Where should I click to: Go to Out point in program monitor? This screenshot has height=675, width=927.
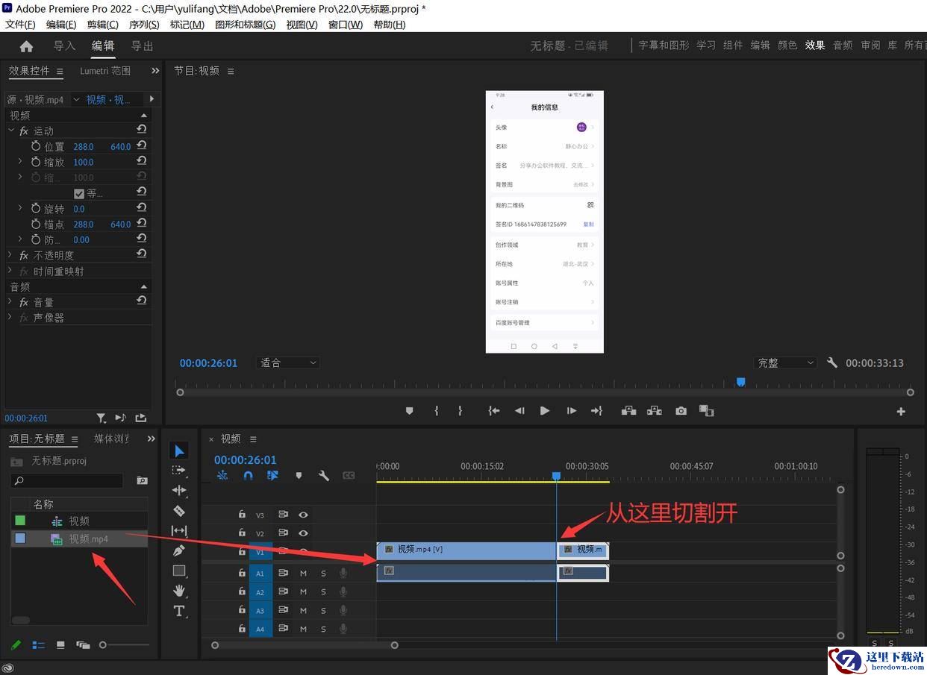(x=596, y=411)
